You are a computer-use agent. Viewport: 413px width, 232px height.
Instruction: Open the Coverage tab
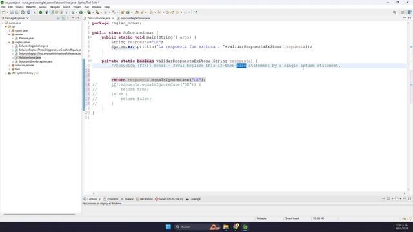pos(194,199)
